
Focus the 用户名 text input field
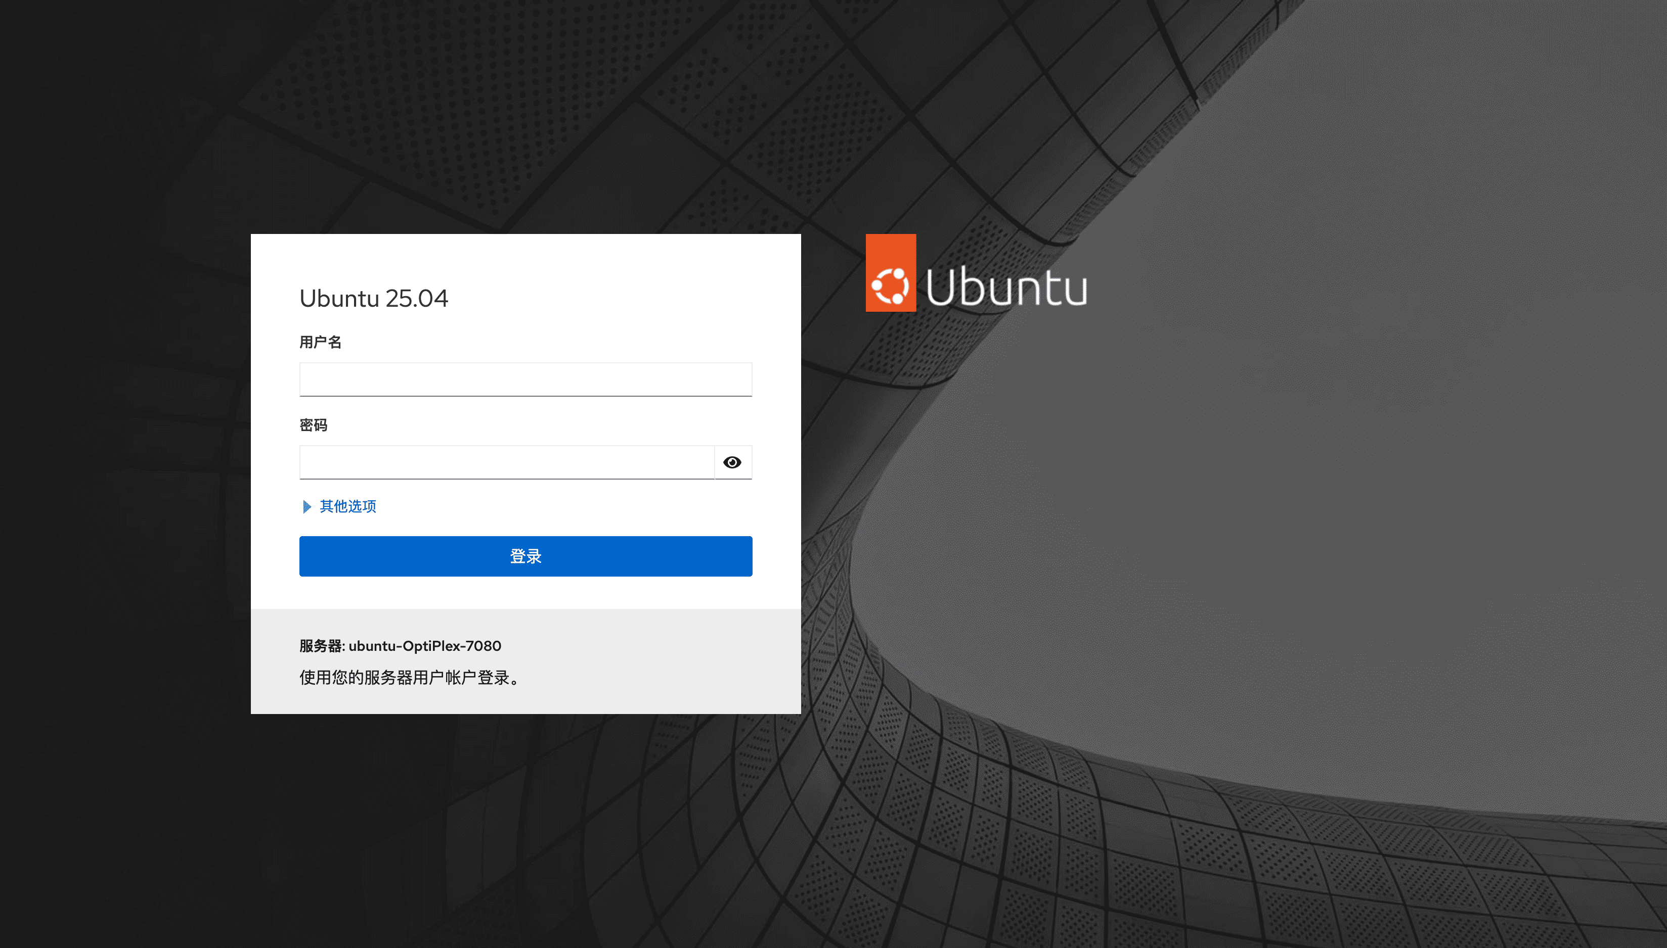525,380
